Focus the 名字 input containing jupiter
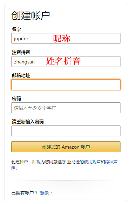 click(66, 38)
